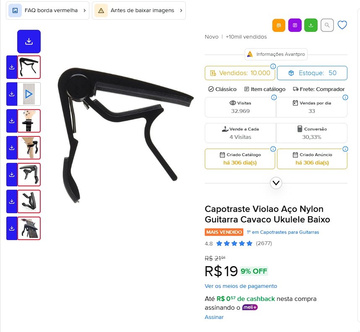Open Ver os meios de pagamento link
The height and width of the screenshot is (332, 360).
[x=241, y=286]
